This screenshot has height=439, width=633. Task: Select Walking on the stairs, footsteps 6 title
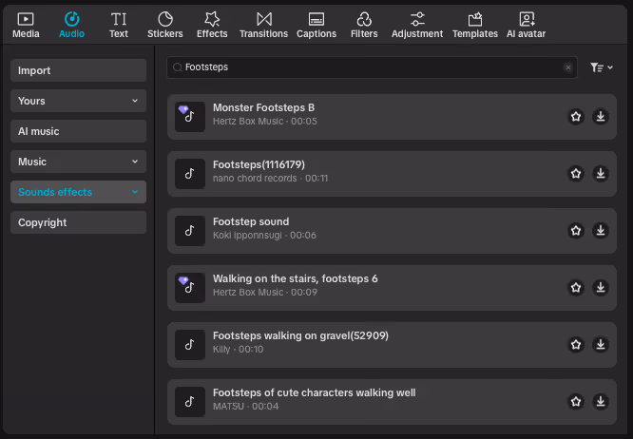point(295,278)
